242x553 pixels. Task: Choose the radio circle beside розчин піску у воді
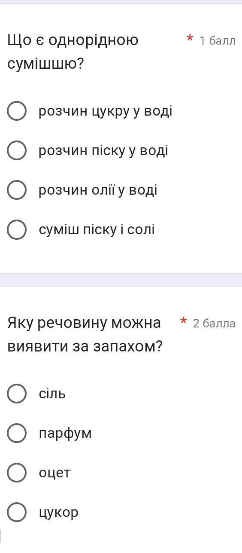(17, 151)
